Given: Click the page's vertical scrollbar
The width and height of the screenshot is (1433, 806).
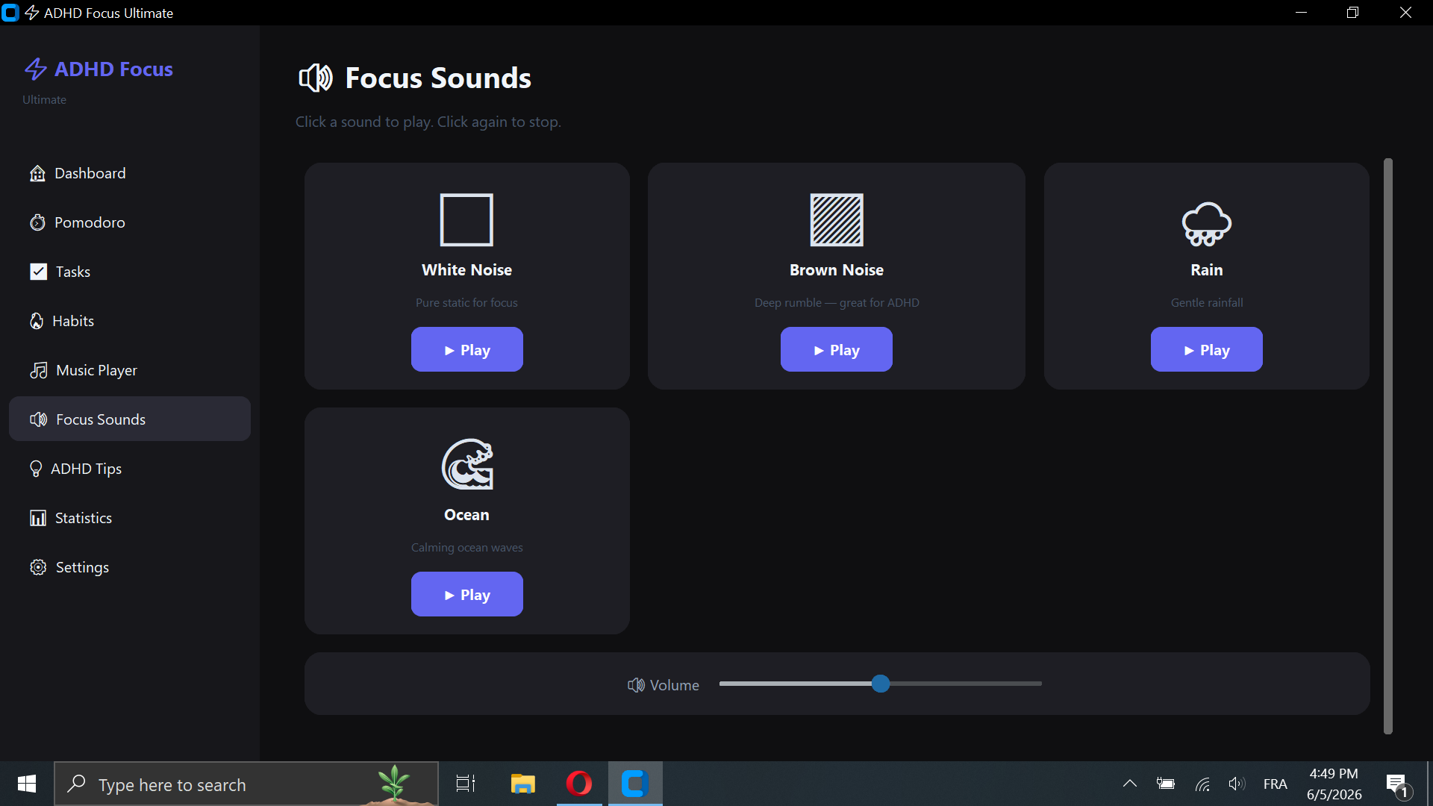Looking at the screenshot, I should [x=1388, y=446].
